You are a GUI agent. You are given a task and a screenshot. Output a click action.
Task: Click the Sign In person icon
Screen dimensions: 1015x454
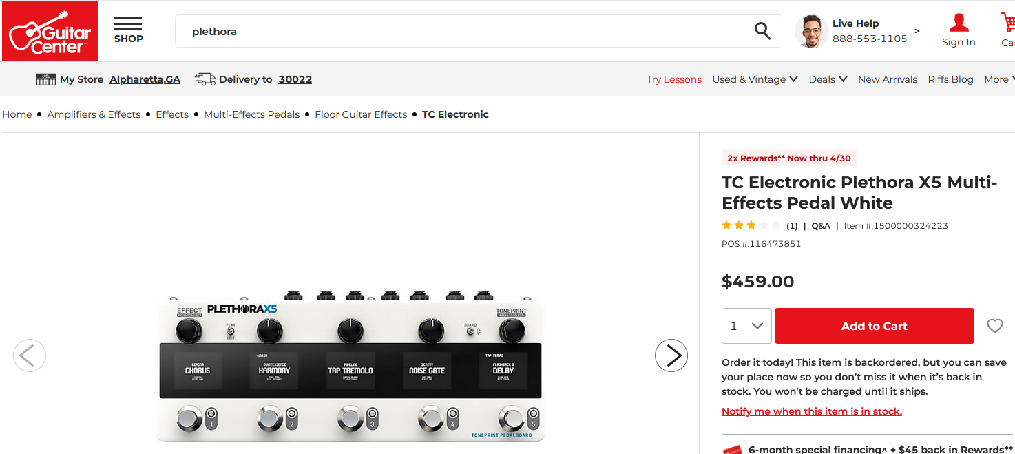[x=959, y=24]
